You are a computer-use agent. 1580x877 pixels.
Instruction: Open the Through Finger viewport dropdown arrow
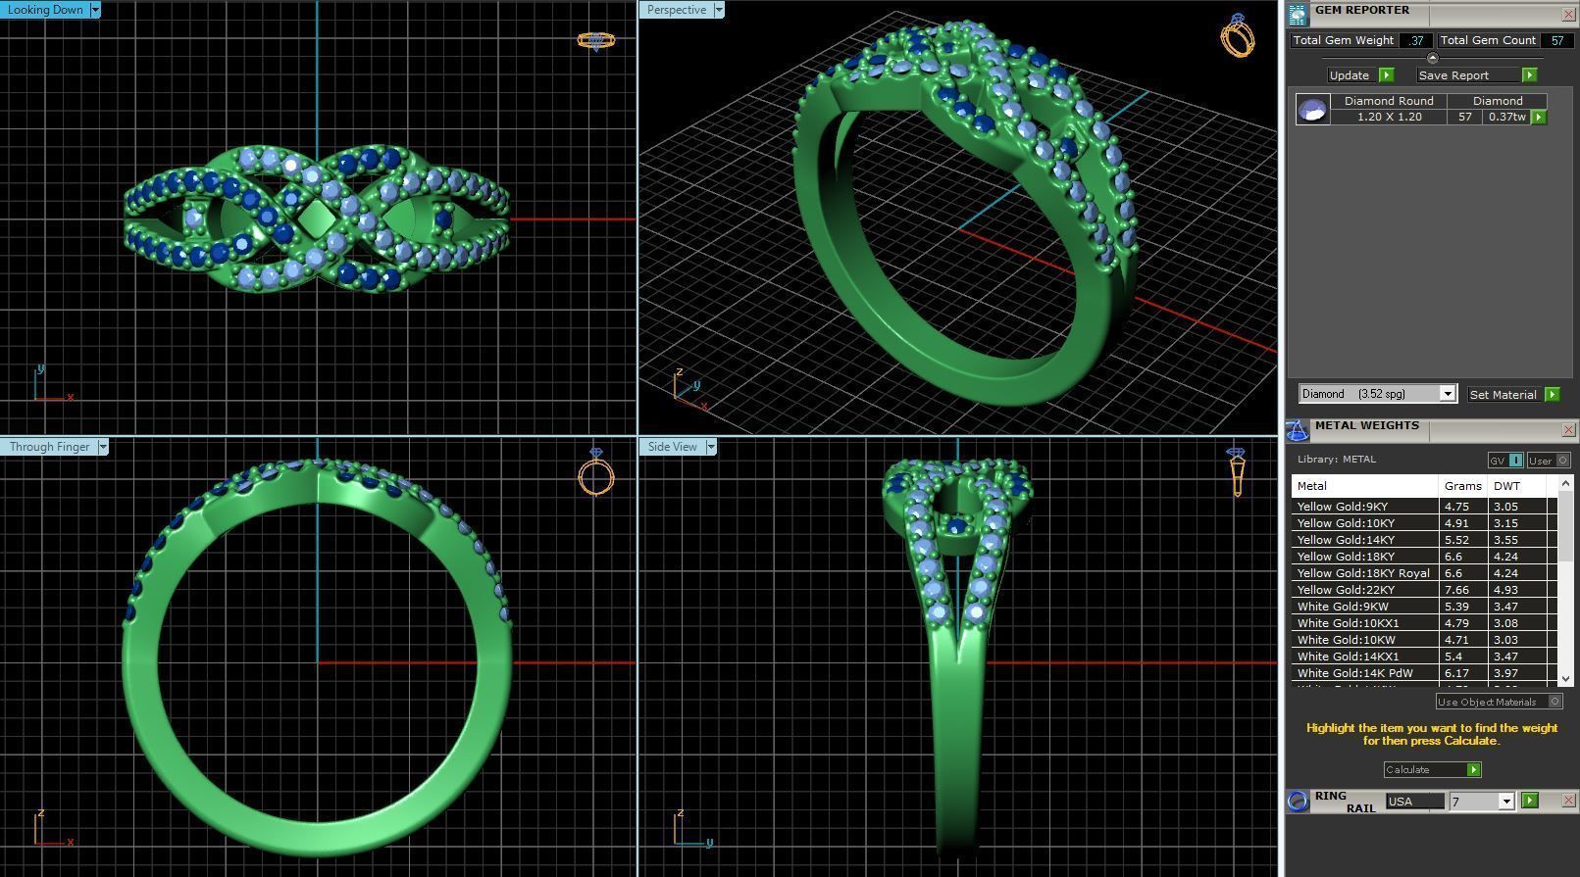[x=103, y=447]
